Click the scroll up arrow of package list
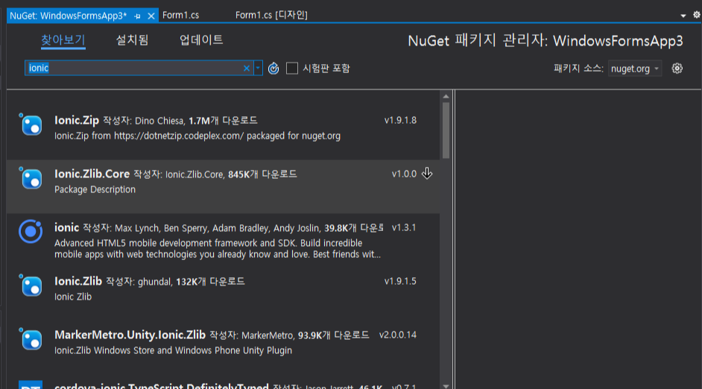This screenshot has width=702, height=389. (x=446, y=96)
